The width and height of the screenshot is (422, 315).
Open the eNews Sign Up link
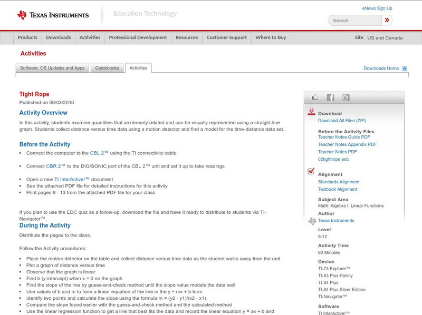point(377,8)
